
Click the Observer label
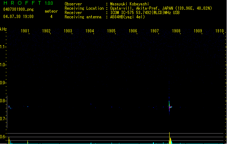pos(73,4)
